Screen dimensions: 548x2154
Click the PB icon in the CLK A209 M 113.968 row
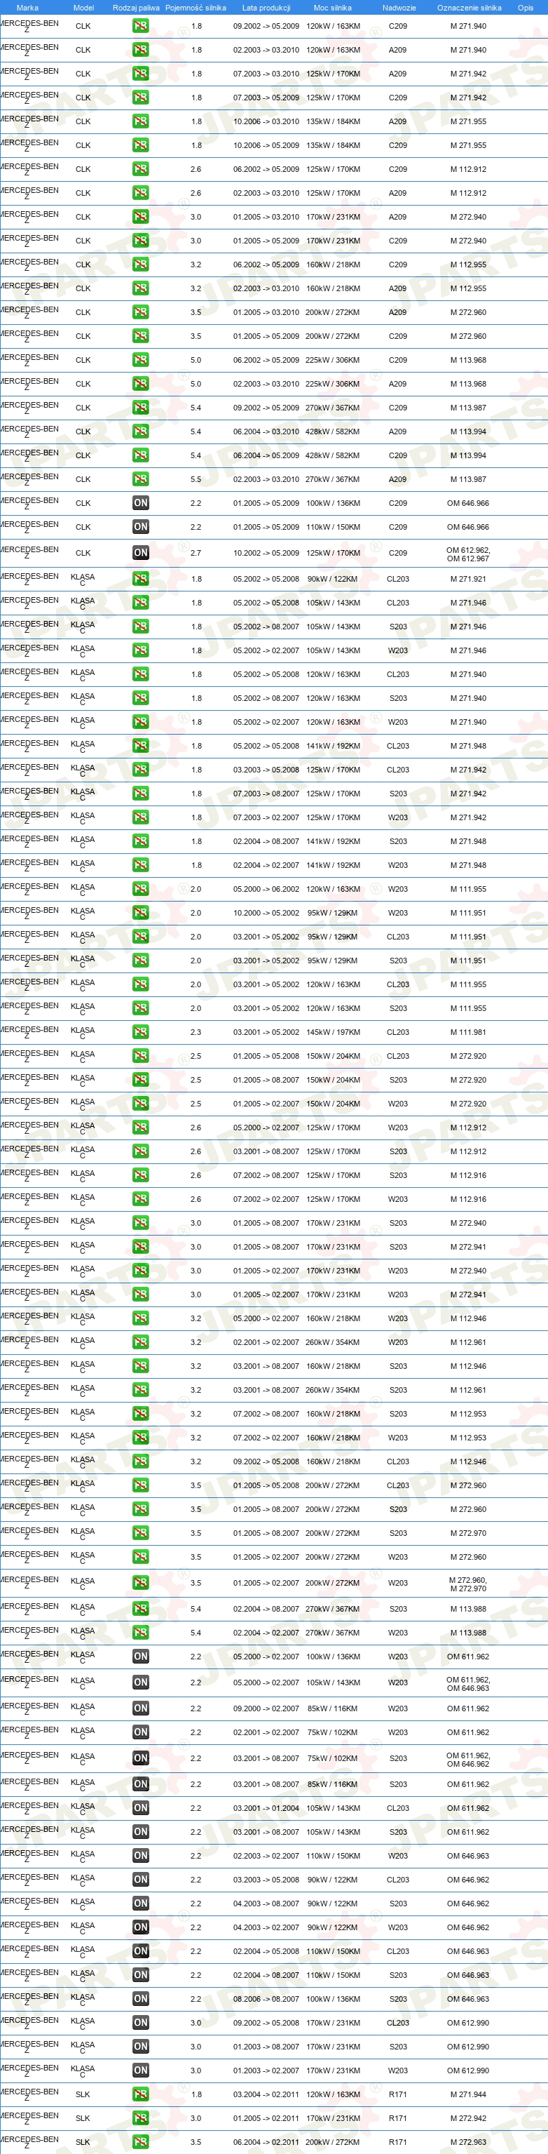pos(140,384)
